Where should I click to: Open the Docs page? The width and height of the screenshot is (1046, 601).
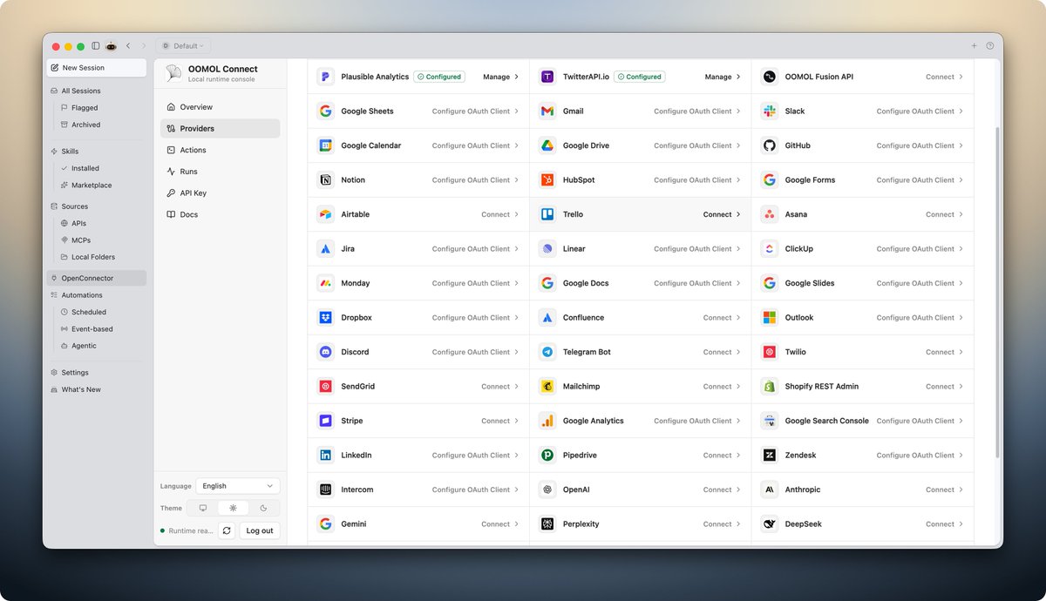(x=220, y=214)
